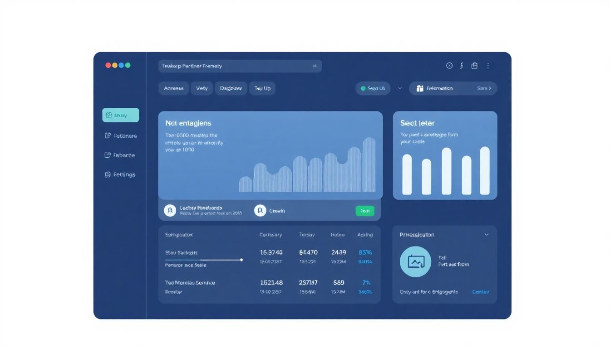The height and width of the screenshot is (348, 610).
Task: Click the circular clock icon in top bar
Action: [449, 66]
